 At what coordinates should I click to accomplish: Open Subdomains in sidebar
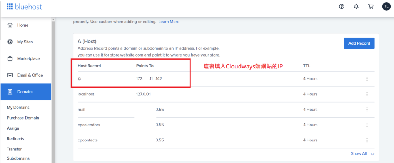pos(18,158)
